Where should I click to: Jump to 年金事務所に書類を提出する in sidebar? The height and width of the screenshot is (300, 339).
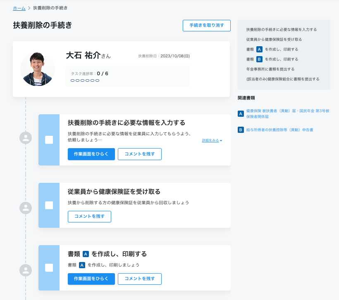(270, 69)
